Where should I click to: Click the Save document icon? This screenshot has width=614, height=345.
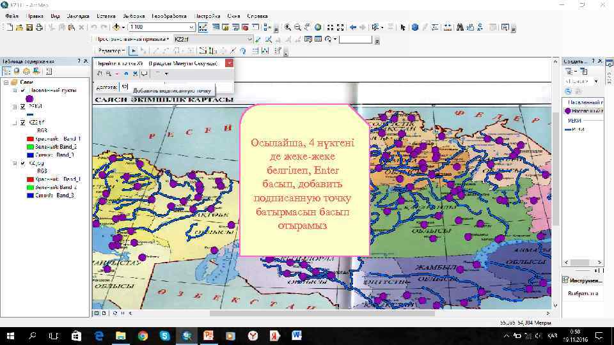click(29, 27)
